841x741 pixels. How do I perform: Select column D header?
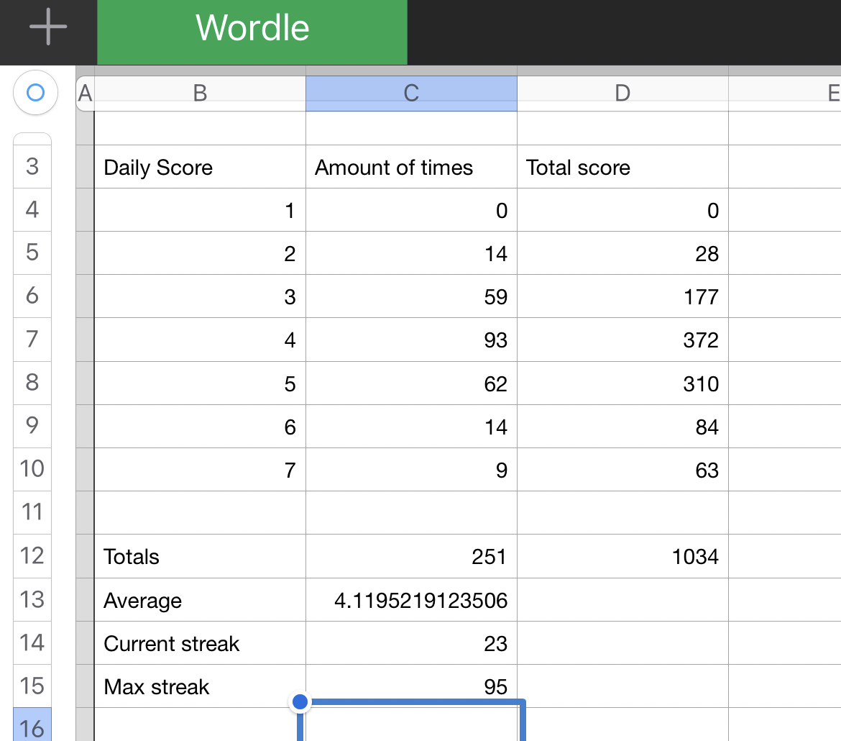tap(622, 94)
